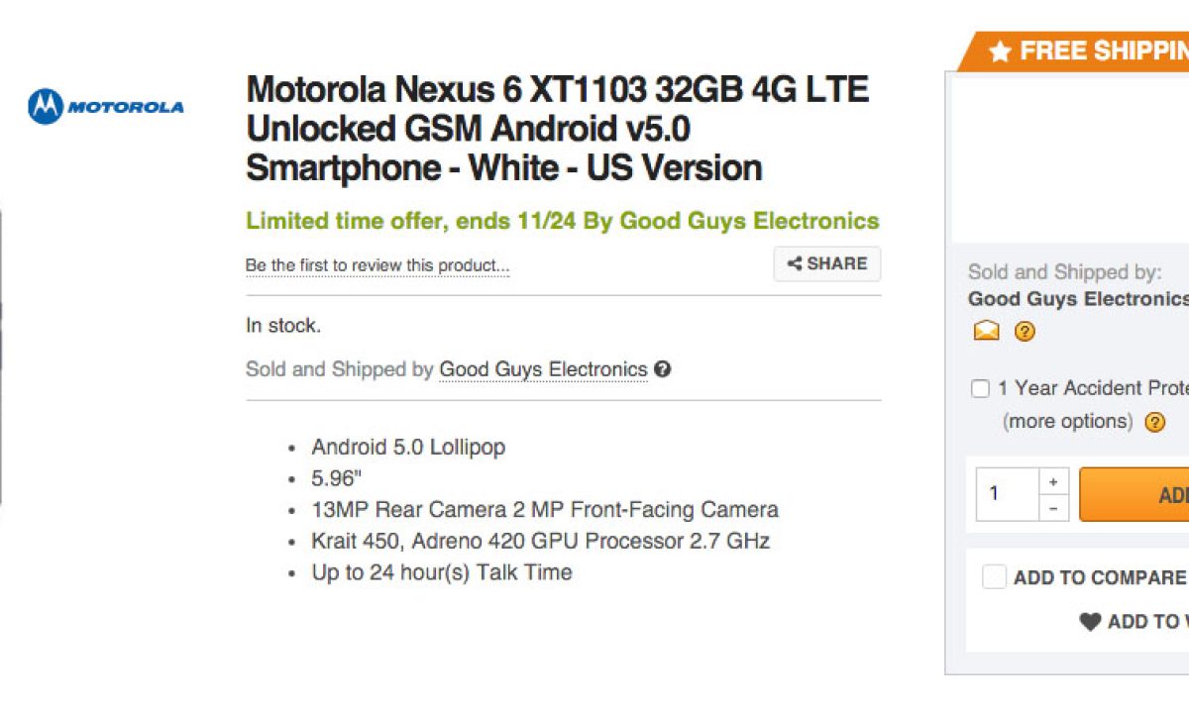Open the Share button
Viewport: 1189px width, 713px height.
(826, 264)
